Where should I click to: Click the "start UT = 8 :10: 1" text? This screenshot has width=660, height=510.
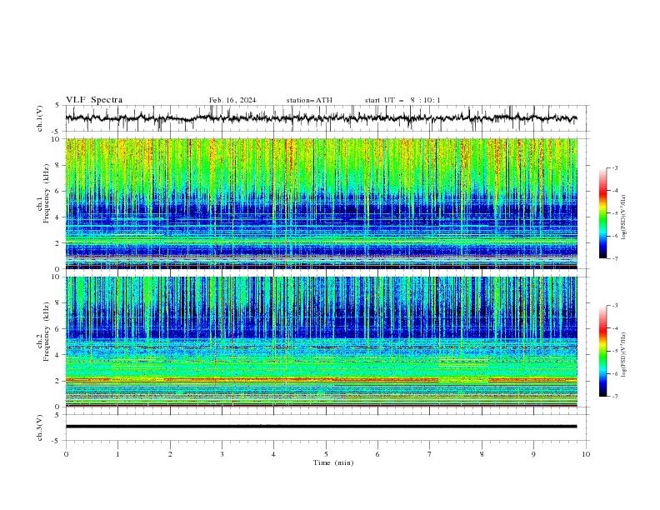[402, 100]
